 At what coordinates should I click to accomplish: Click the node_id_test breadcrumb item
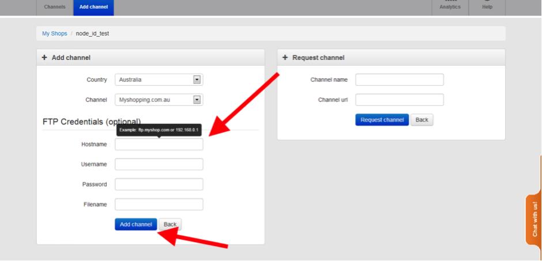point(92,33)
